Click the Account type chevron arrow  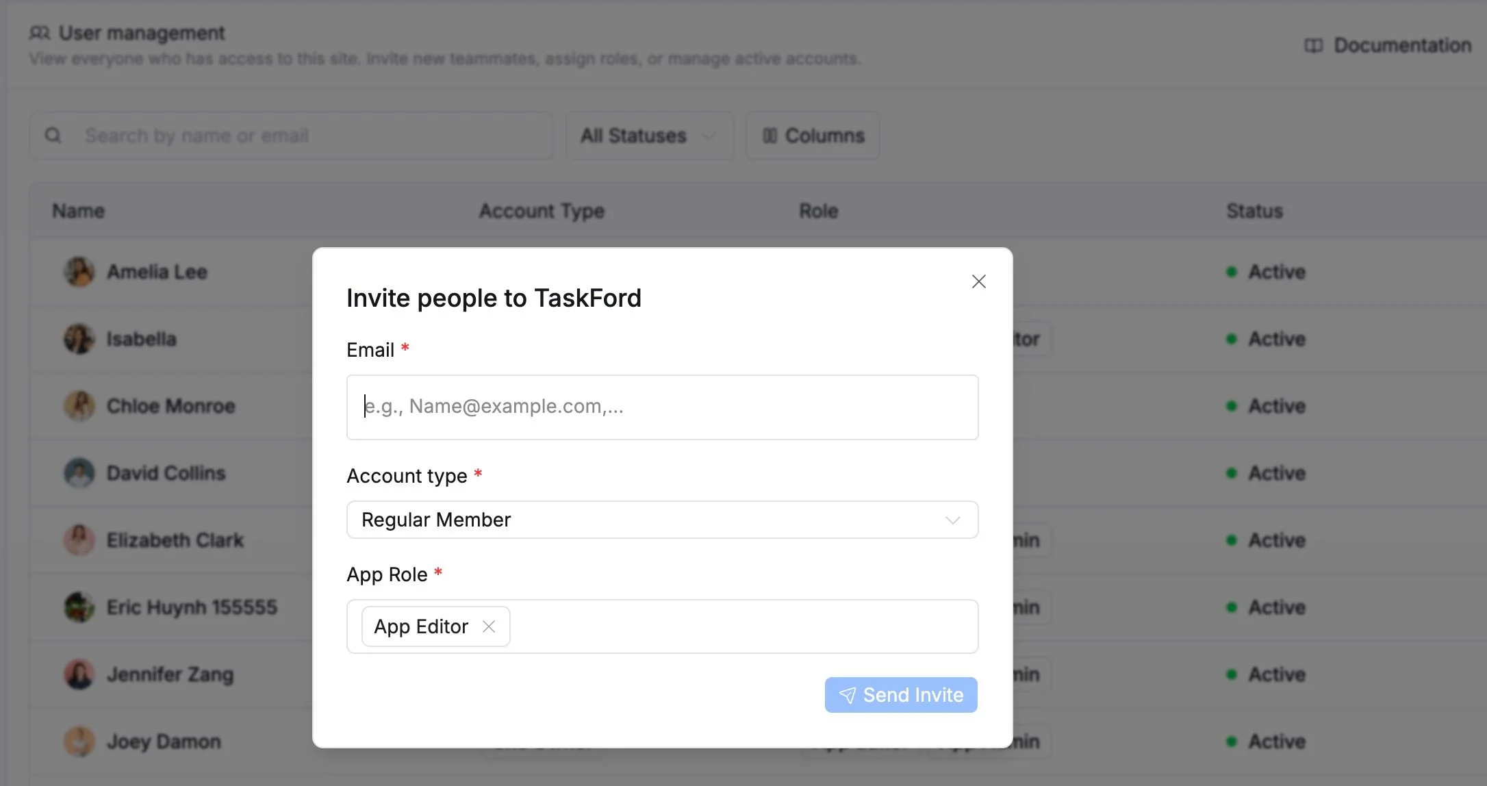coord(952,520)
